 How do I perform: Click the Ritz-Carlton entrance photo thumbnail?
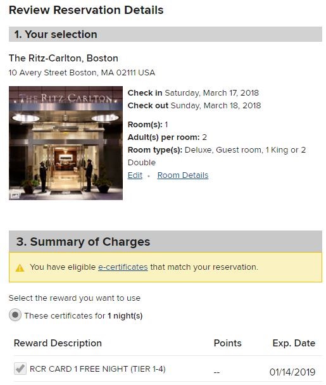point(66,143)
